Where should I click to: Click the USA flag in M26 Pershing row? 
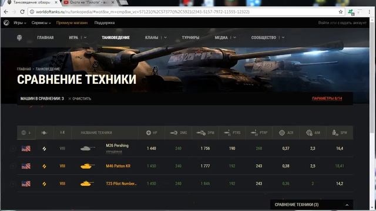pyautogui.click(x=26, y=148)
